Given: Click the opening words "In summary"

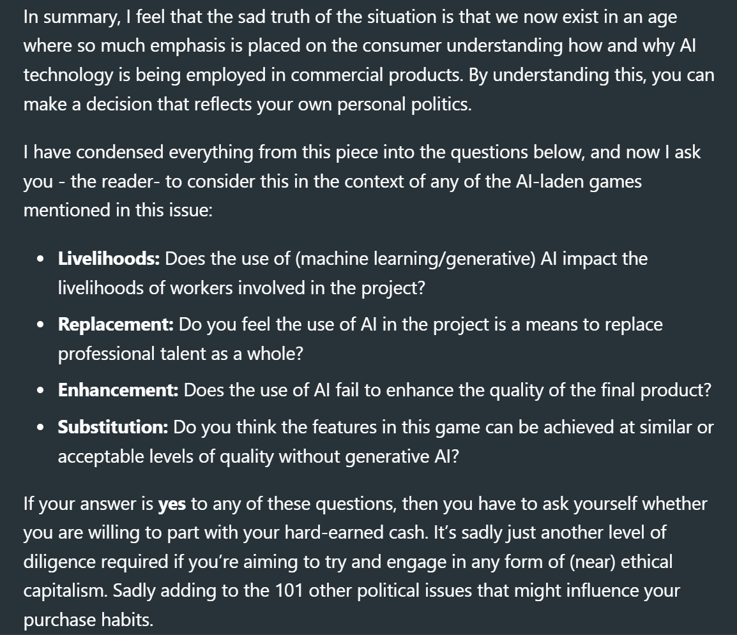Looking at the screenshot, I should (65, 17).
